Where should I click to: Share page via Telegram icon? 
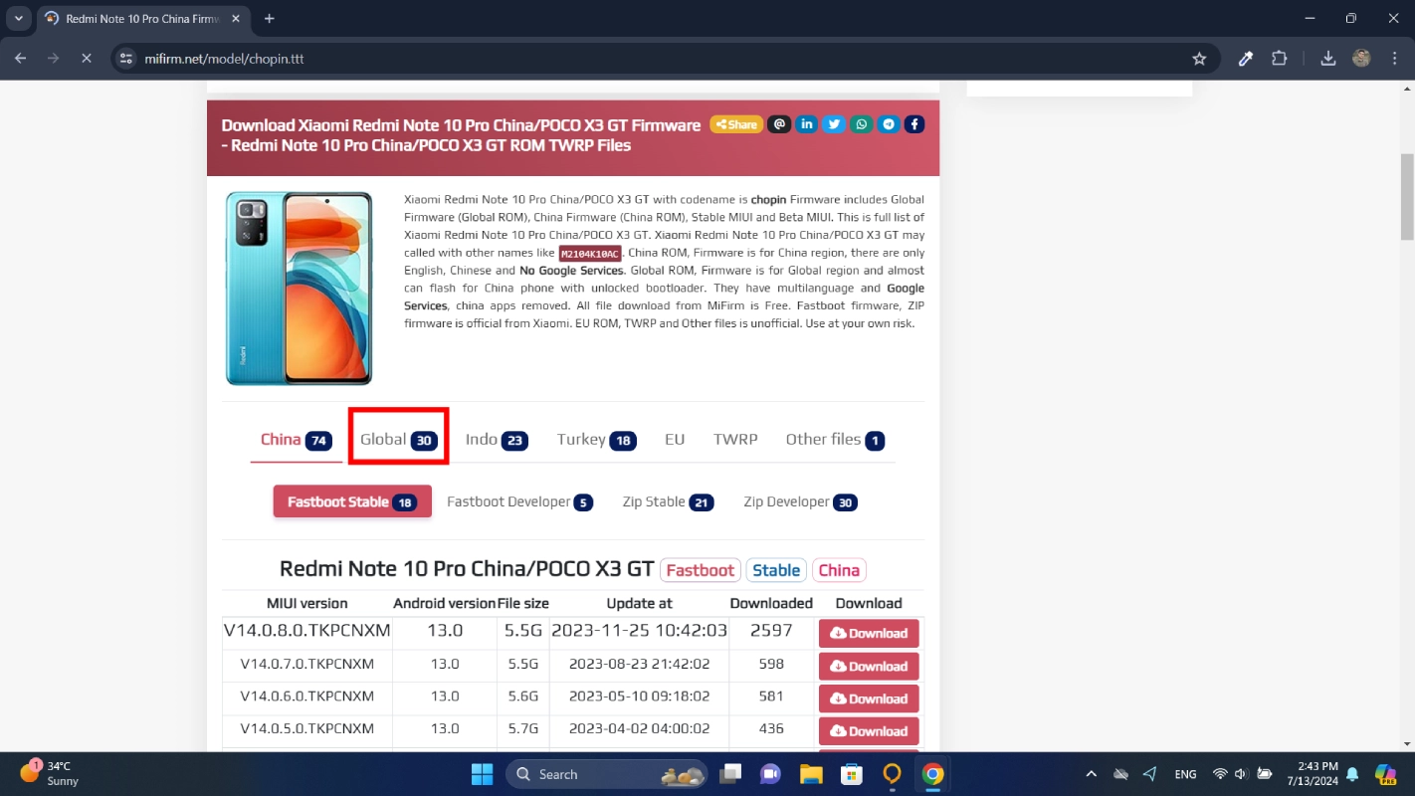coord(889,124)
